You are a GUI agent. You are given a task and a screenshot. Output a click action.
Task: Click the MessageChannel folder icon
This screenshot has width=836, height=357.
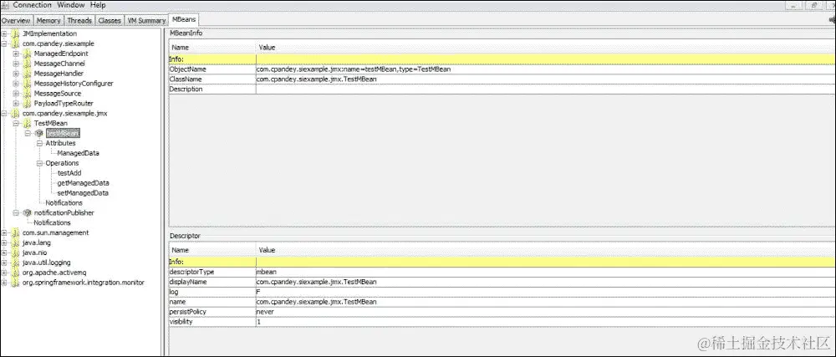[x=28, y=64]
